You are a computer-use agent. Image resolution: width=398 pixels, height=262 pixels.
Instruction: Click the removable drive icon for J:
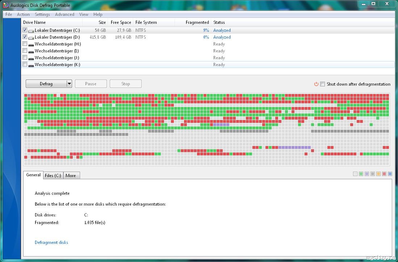[31, 58]
